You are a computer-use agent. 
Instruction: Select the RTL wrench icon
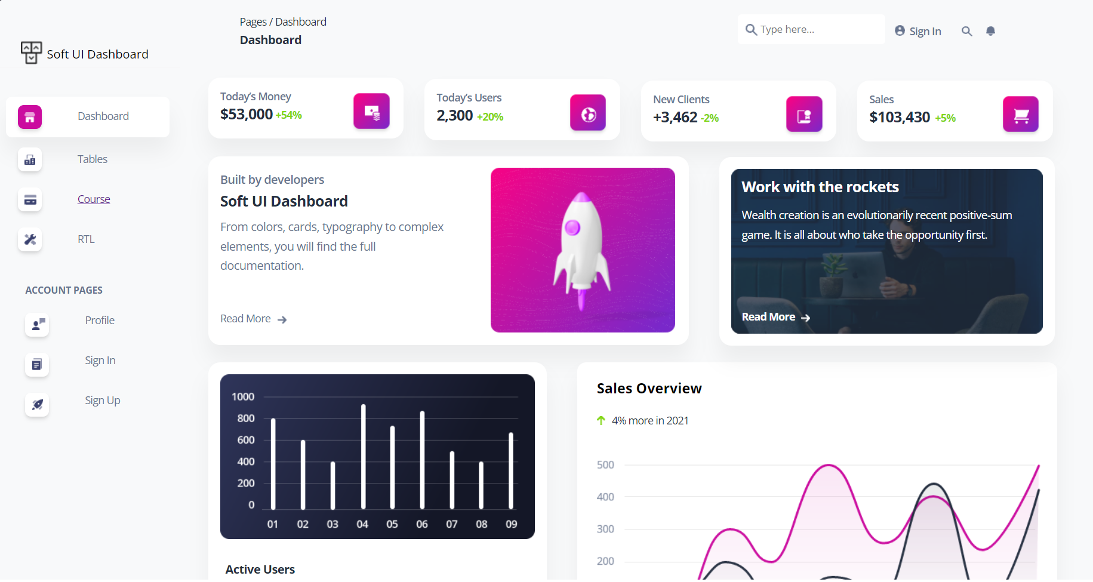[x=30, y=239]
